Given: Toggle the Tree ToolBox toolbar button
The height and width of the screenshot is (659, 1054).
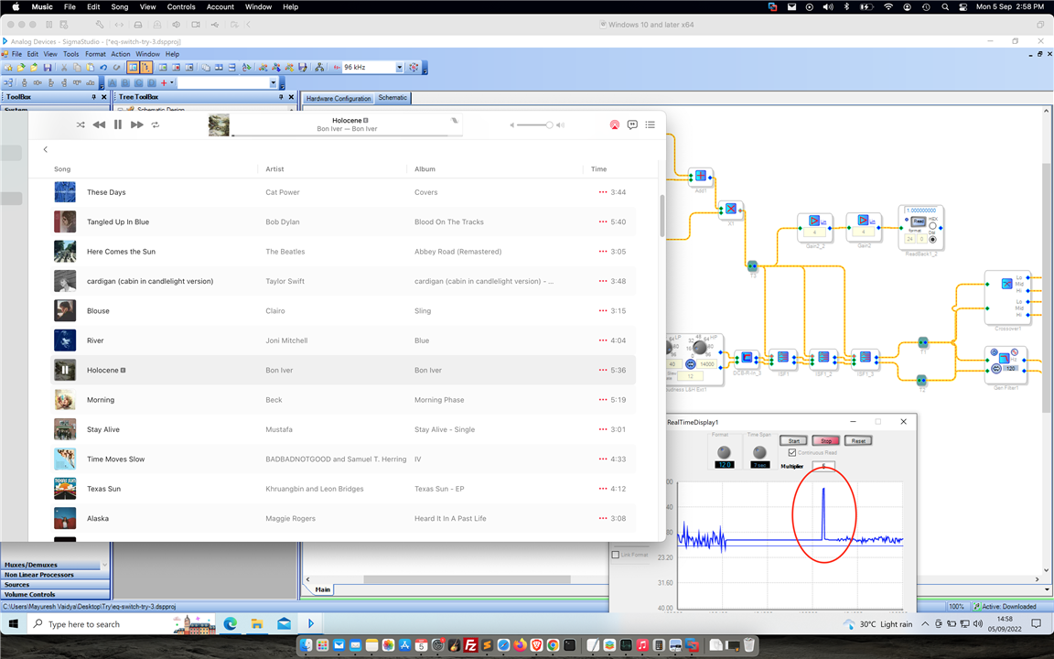Looking at the screenshot, I should click(x=145, y=67).
